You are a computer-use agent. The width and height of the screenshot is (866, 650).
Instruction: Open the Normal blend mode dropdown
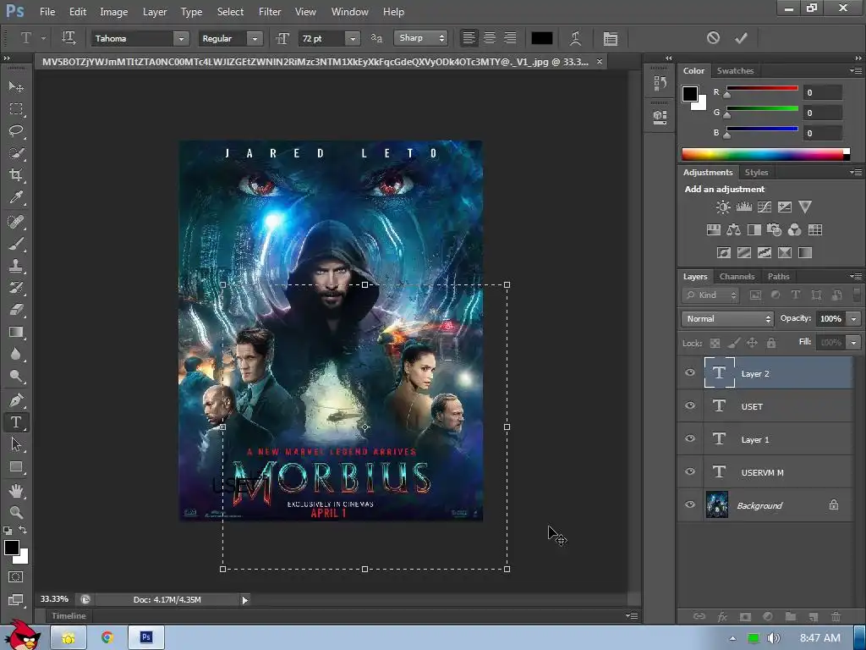(727, 319)
